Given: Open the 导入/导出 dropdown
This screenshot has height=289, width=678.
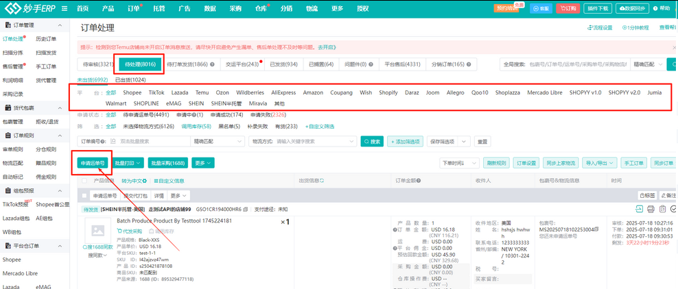Looking at the screenshot, I should 600,163.
